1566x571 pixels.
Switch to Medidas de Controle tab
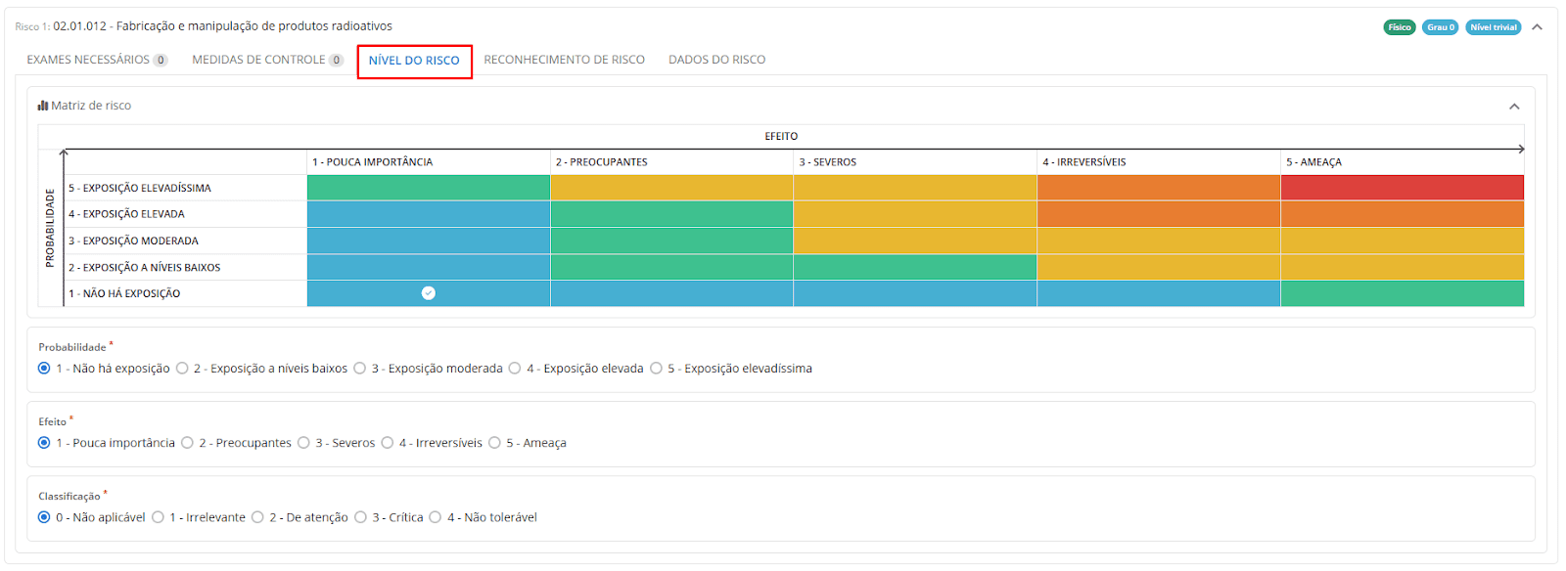[x=266, y=60]
